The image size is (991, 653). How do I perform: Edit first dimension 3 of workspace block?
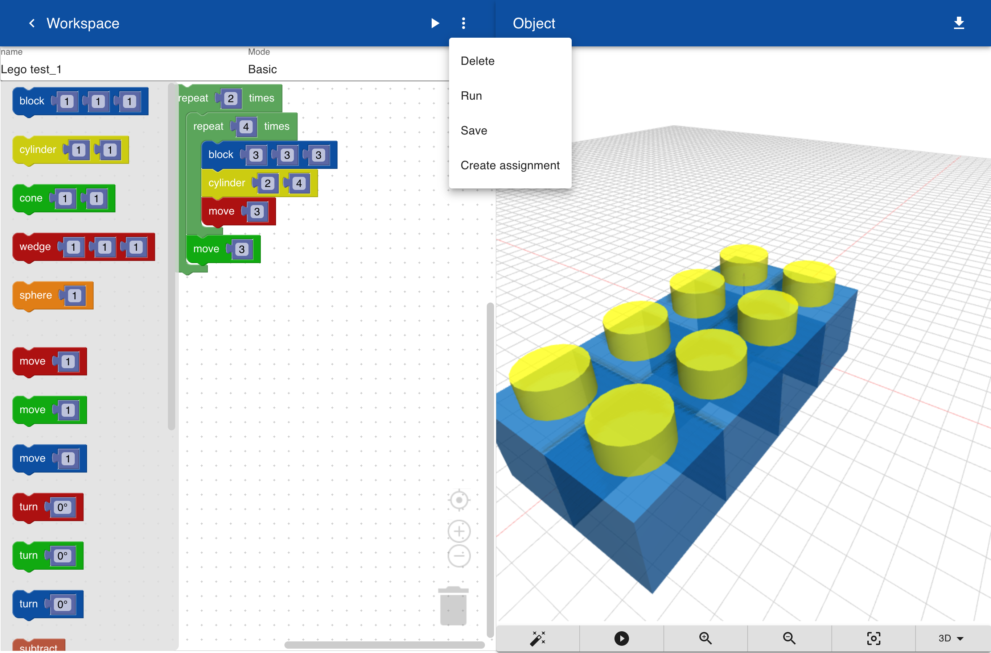pyautogui.click(x=256, y=155)
